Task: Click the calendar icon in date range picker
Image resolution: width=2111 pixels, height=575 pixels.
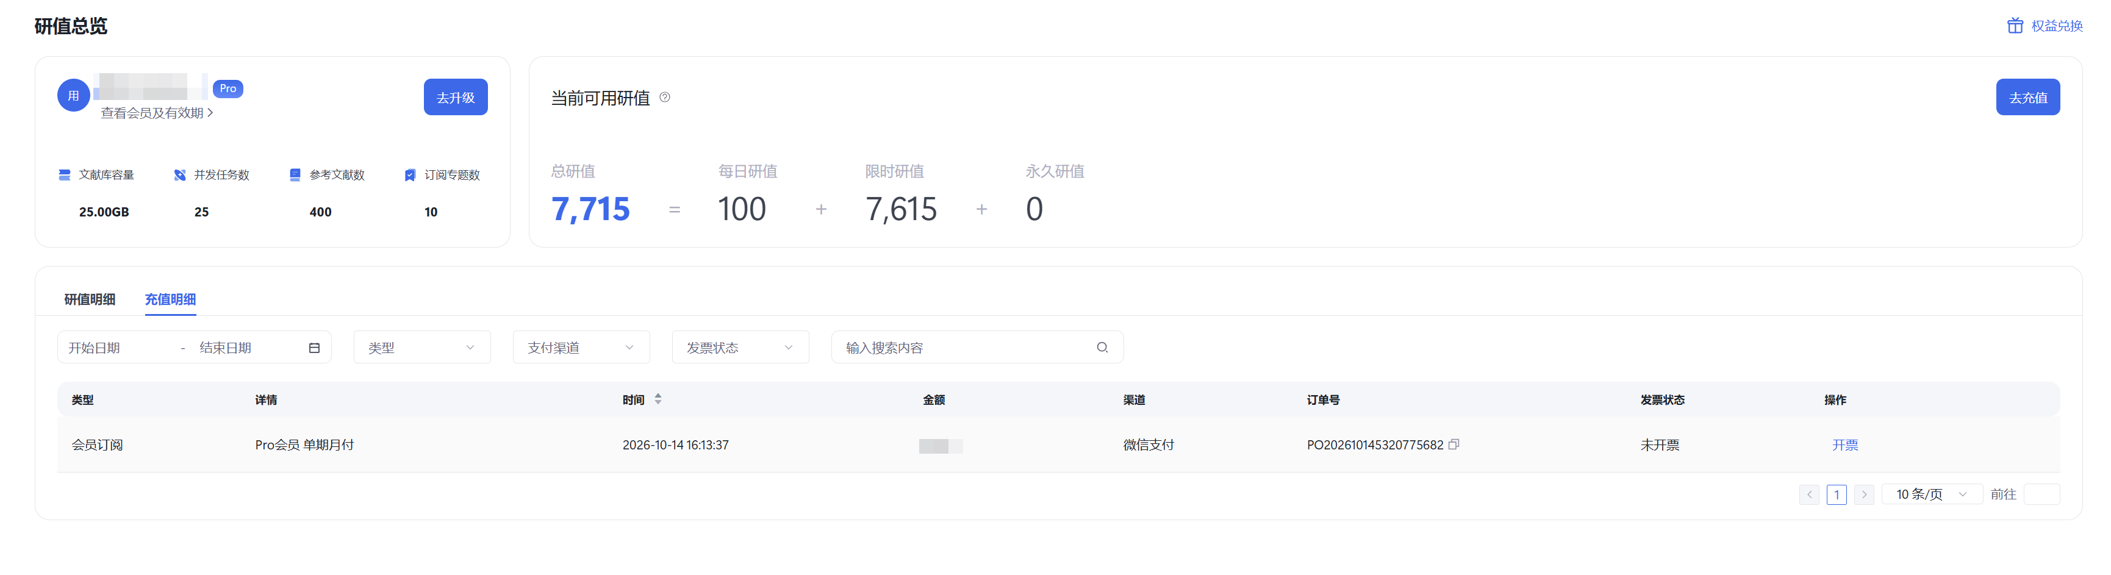Action: click(x=314, y=348)
